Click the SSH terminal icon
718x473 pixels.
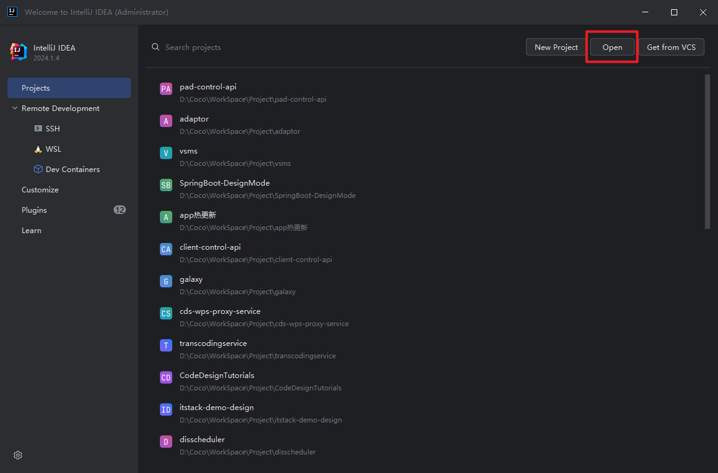pyautogui.click(x=38, y=128)
